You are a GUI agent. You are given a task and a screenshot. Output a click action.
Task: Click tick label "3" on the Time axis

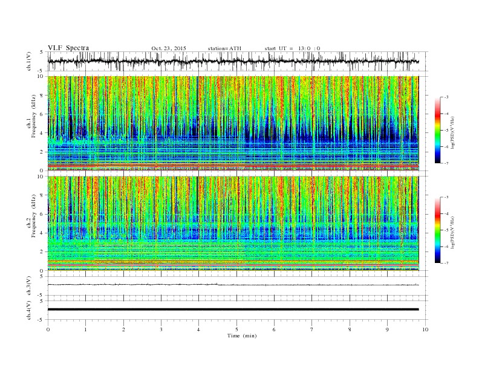(x=161, y=329)
